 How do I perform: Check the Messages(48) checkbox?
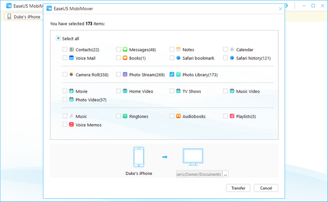point(119,50)
